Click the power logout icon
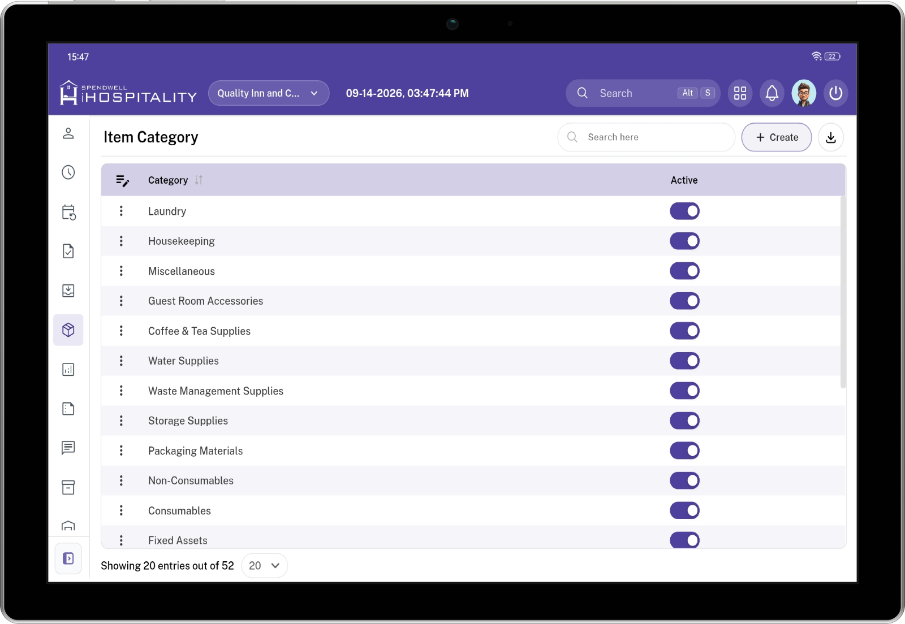This screenshot has height=624, width=905. [835, 93]
